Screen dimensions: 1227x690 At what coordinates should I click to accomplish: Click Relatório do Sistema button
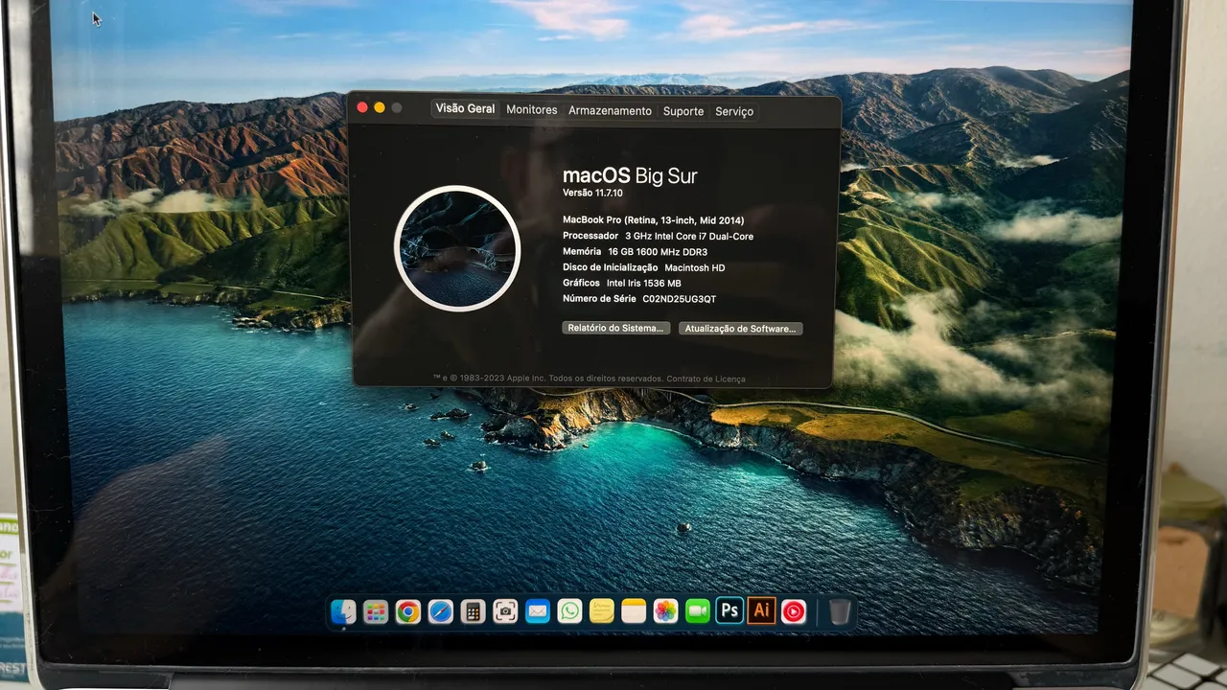[x=615, y=328]
